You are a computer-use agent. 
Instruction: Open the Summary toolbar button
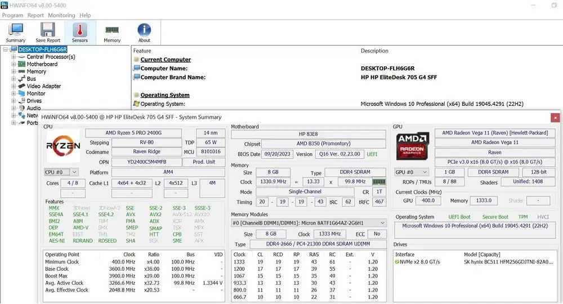15,33
